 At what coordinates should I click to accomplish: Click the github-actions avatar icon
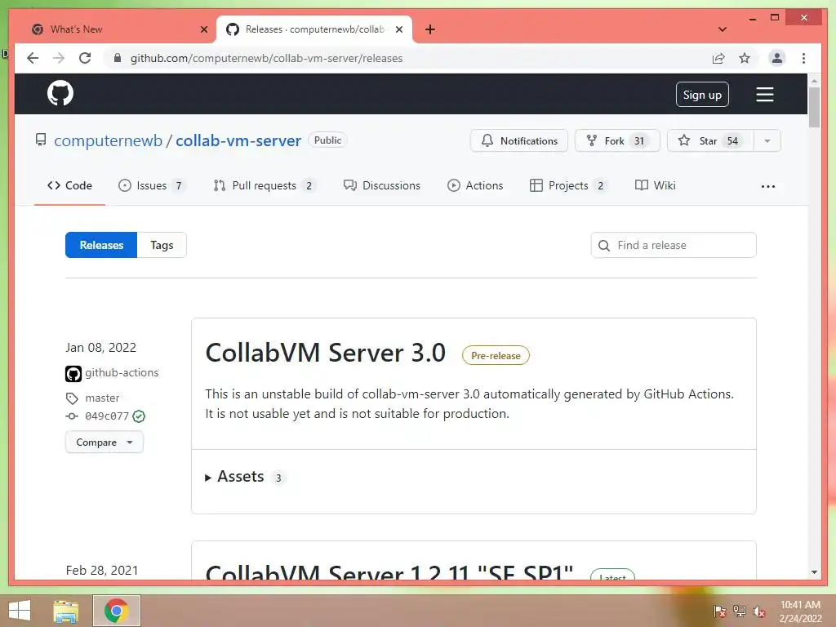pos(73,373)
